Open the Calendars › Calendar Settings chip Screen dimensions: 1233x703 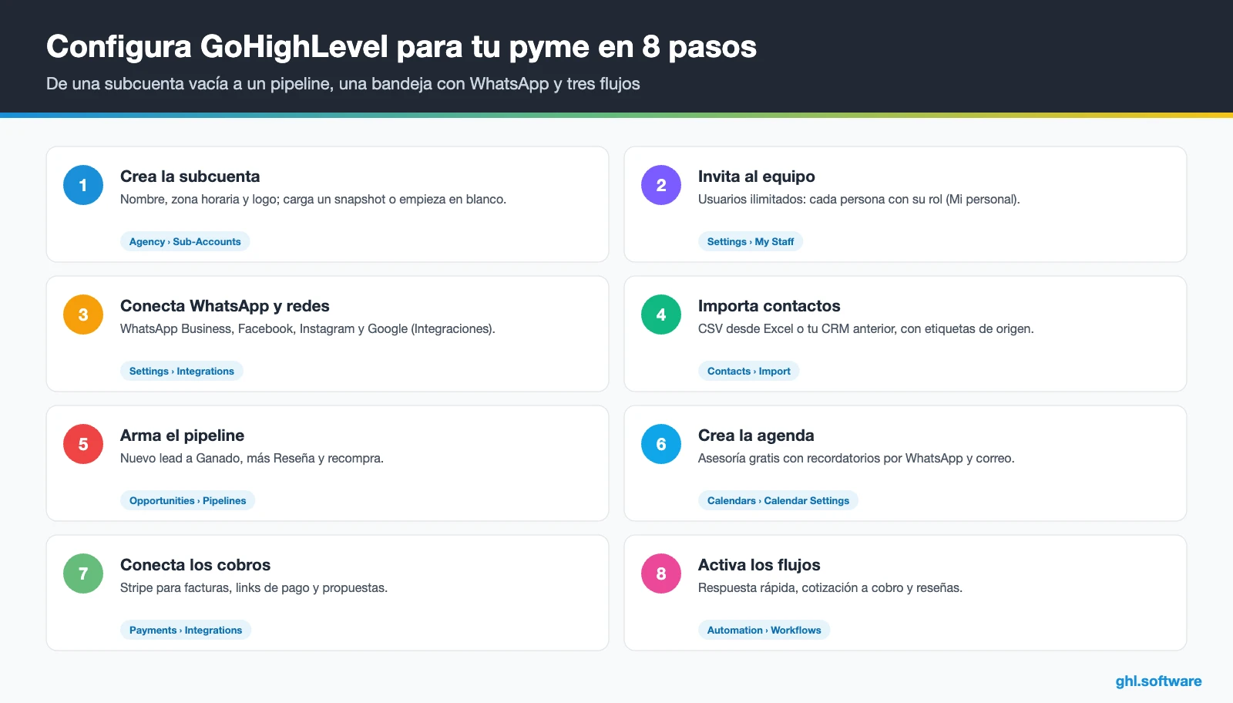778,500
